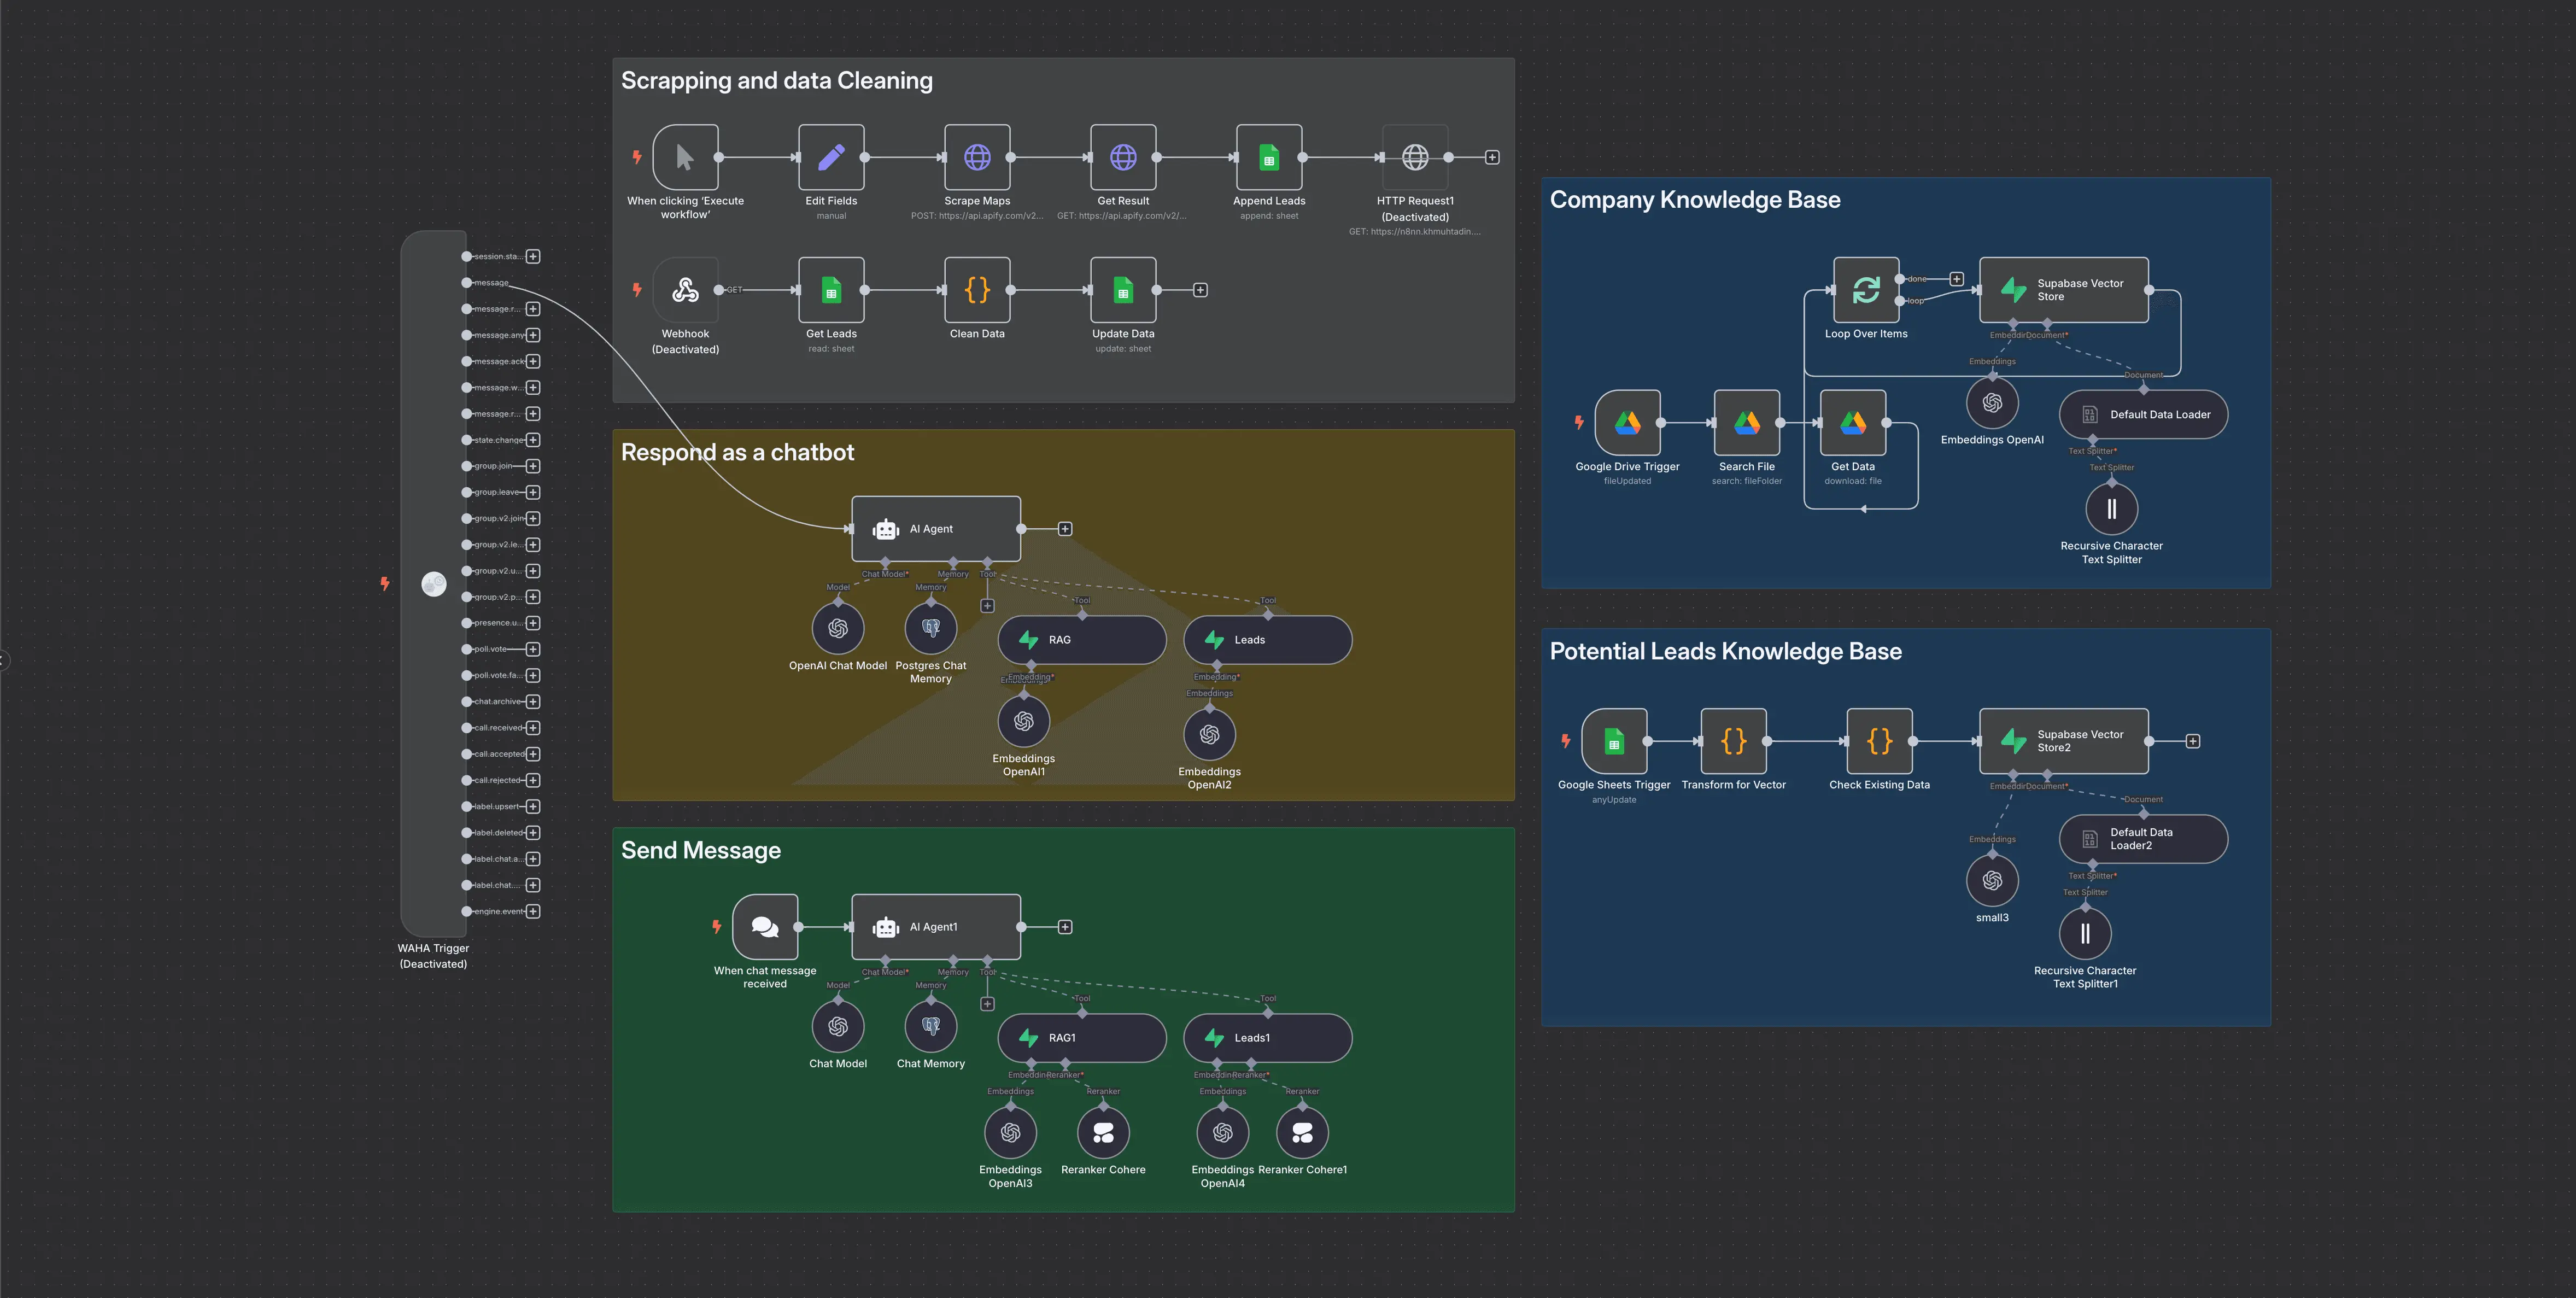This screenshot has height=1298, width=2576.
Task: Open the Recursive Character Text Splitter node
Action: pyautogui.click(x=2111, y=509)
